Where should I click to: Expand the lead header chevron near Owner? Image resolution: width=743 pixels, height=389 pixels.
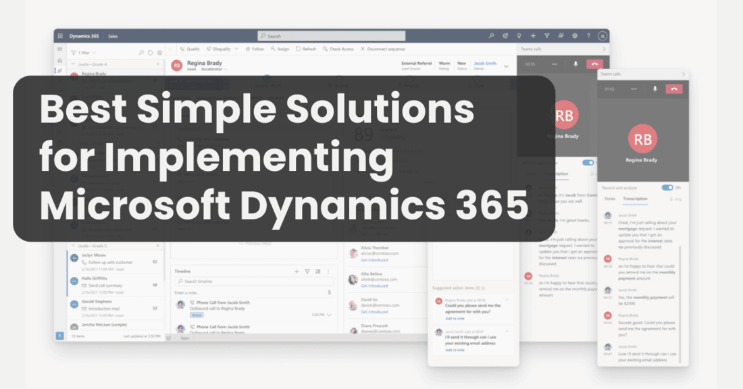point(506,66)
